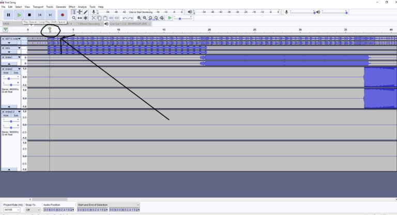This screenshot has height=215, width=397.
Task: Select the Zoom (magnifier) tool
Action: click(74, 18)
